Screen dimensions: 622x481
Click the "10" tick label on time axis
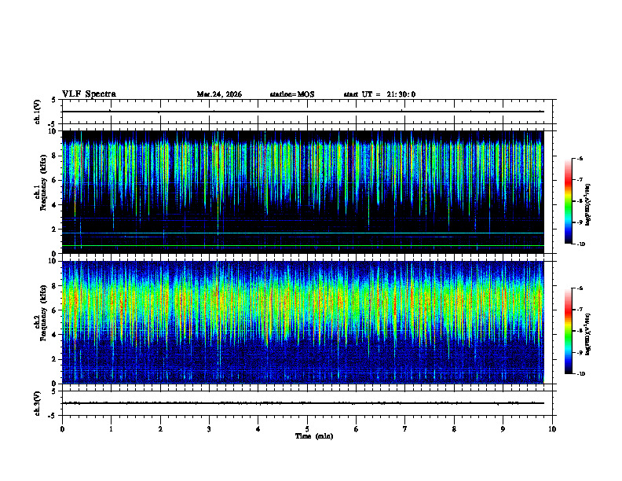(x=552, y=428)
